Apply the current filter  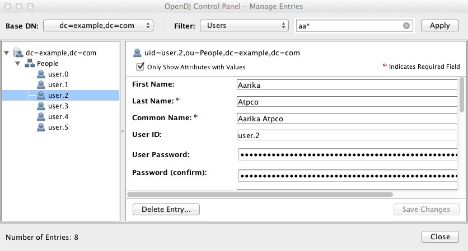[439, 26]
